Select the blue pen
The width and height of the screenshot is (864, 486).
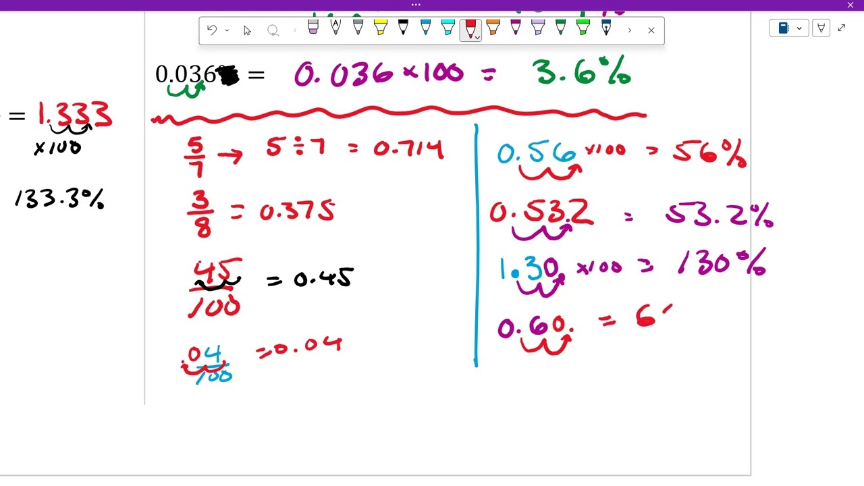[425, 28]
